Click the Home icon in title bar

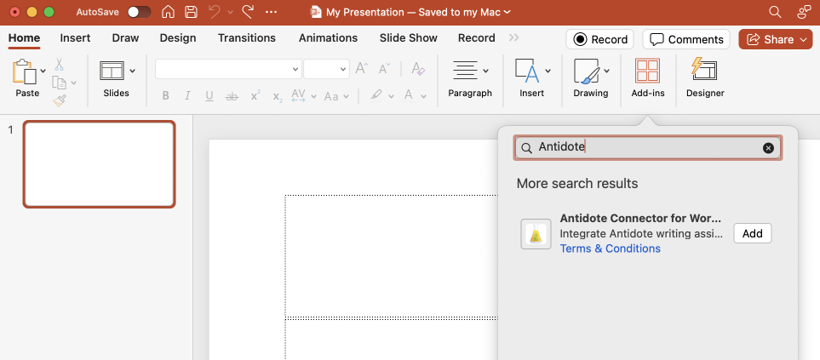169,13
